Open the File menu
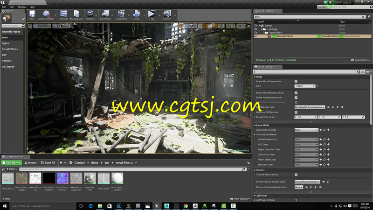 [4, 7]
